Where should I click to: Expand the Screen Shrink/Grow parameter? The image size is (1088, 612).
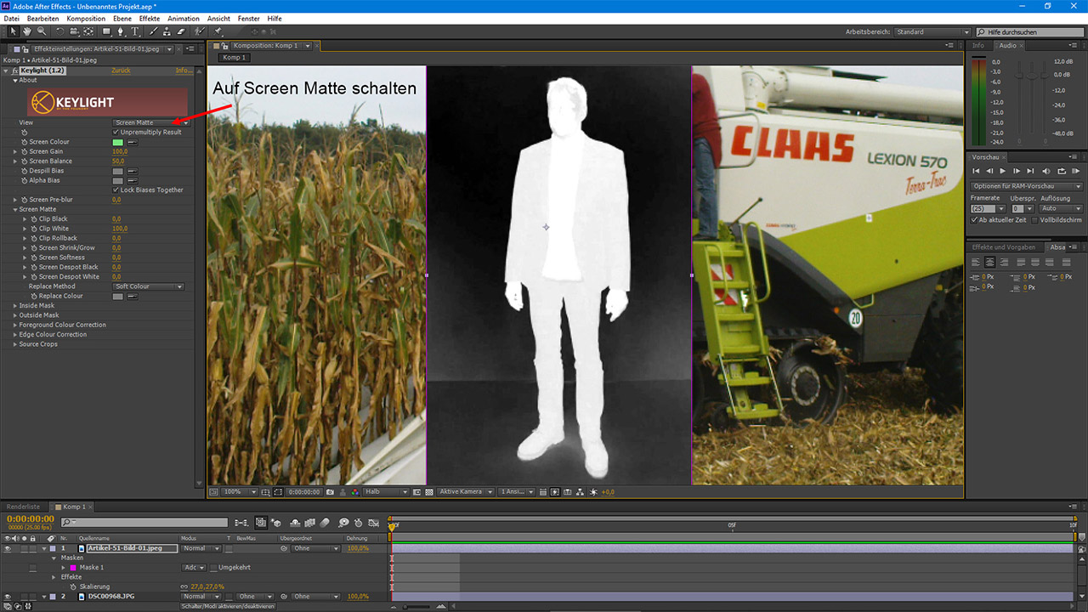[25, 247]
